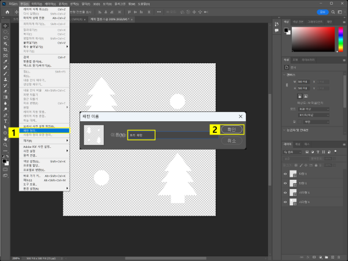Image resolution: width=348 pixels, height=261 pixels.
Task: Click 확인 in the pattern name dialog
Action: (x=231, y=129)
